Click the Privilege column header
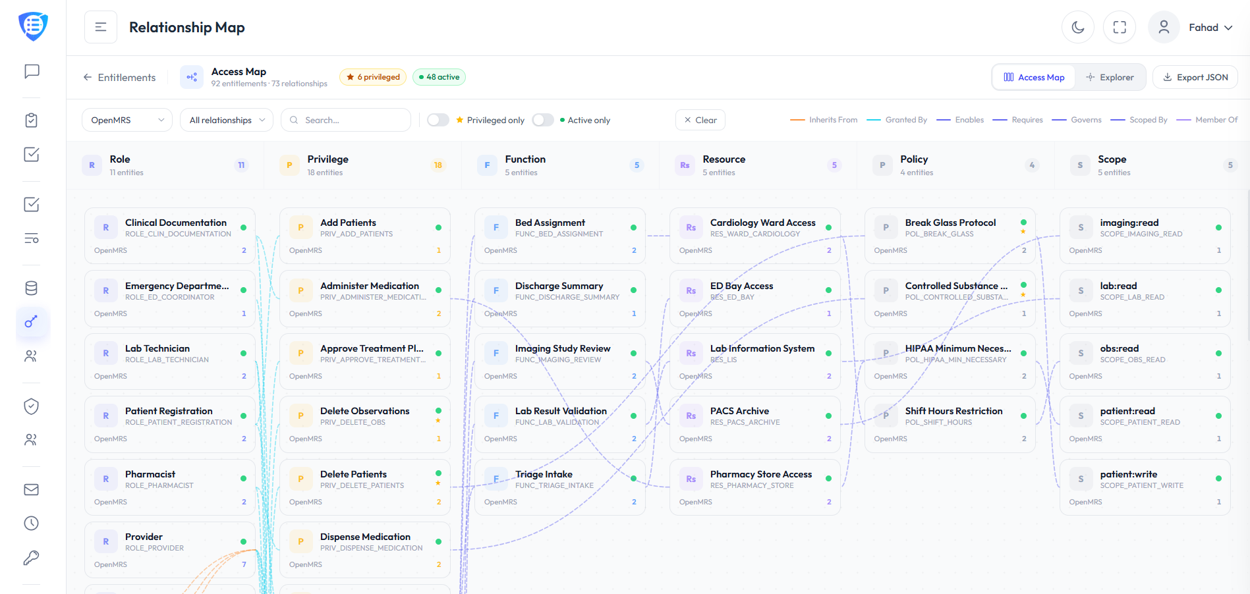Image resolution: width=1250 pixels, height=594 pixels. pyautogui.click(x=362, y=165)
